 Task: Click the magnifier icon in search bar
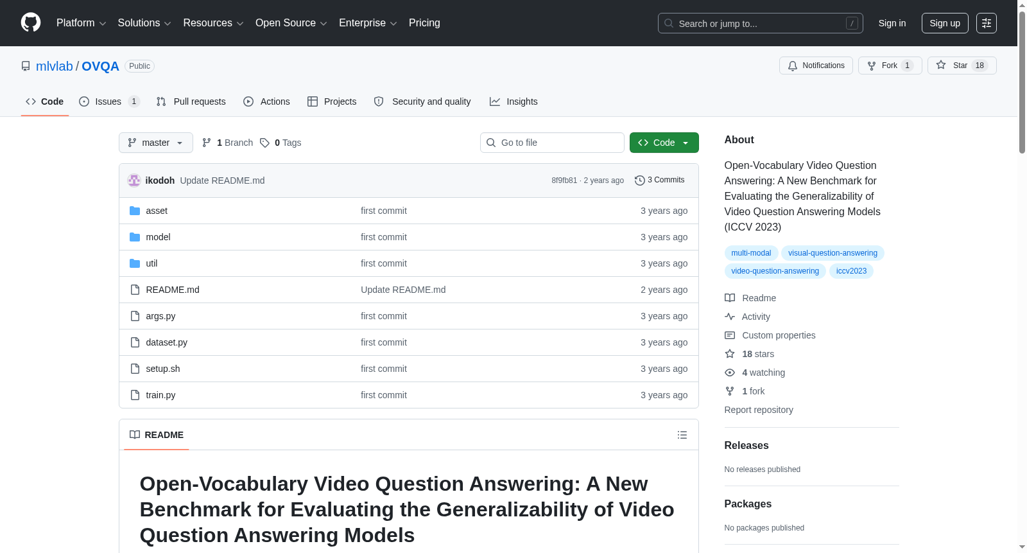669,23
